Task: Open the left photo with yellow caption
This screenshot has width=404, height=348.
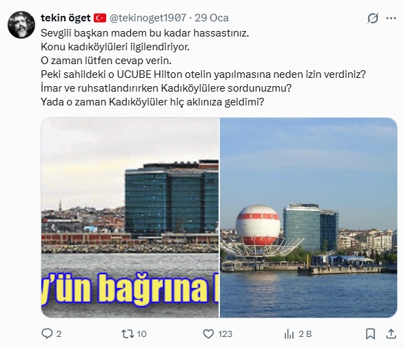Action: [x=130, y=218]
